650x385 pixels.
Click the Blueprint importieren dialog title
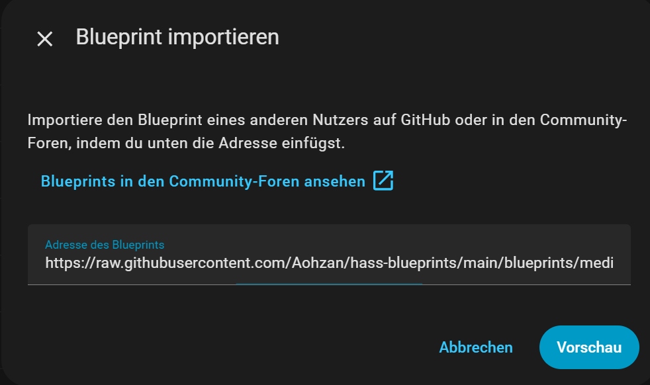pos(177,37)
